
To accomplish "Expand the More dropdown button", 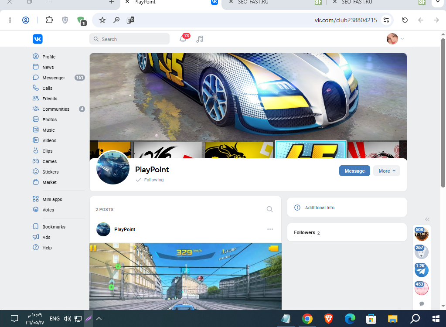I will (x=387, y=171).
